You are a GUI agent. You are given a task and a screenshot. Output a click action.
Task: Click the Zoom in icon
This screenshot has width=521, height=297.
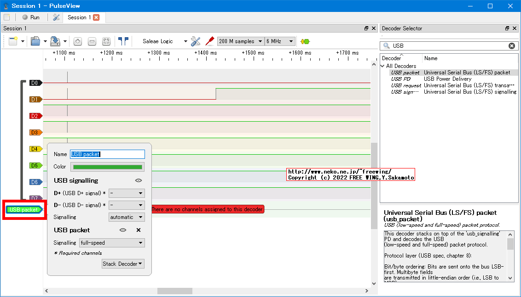(x=78, y=41)
